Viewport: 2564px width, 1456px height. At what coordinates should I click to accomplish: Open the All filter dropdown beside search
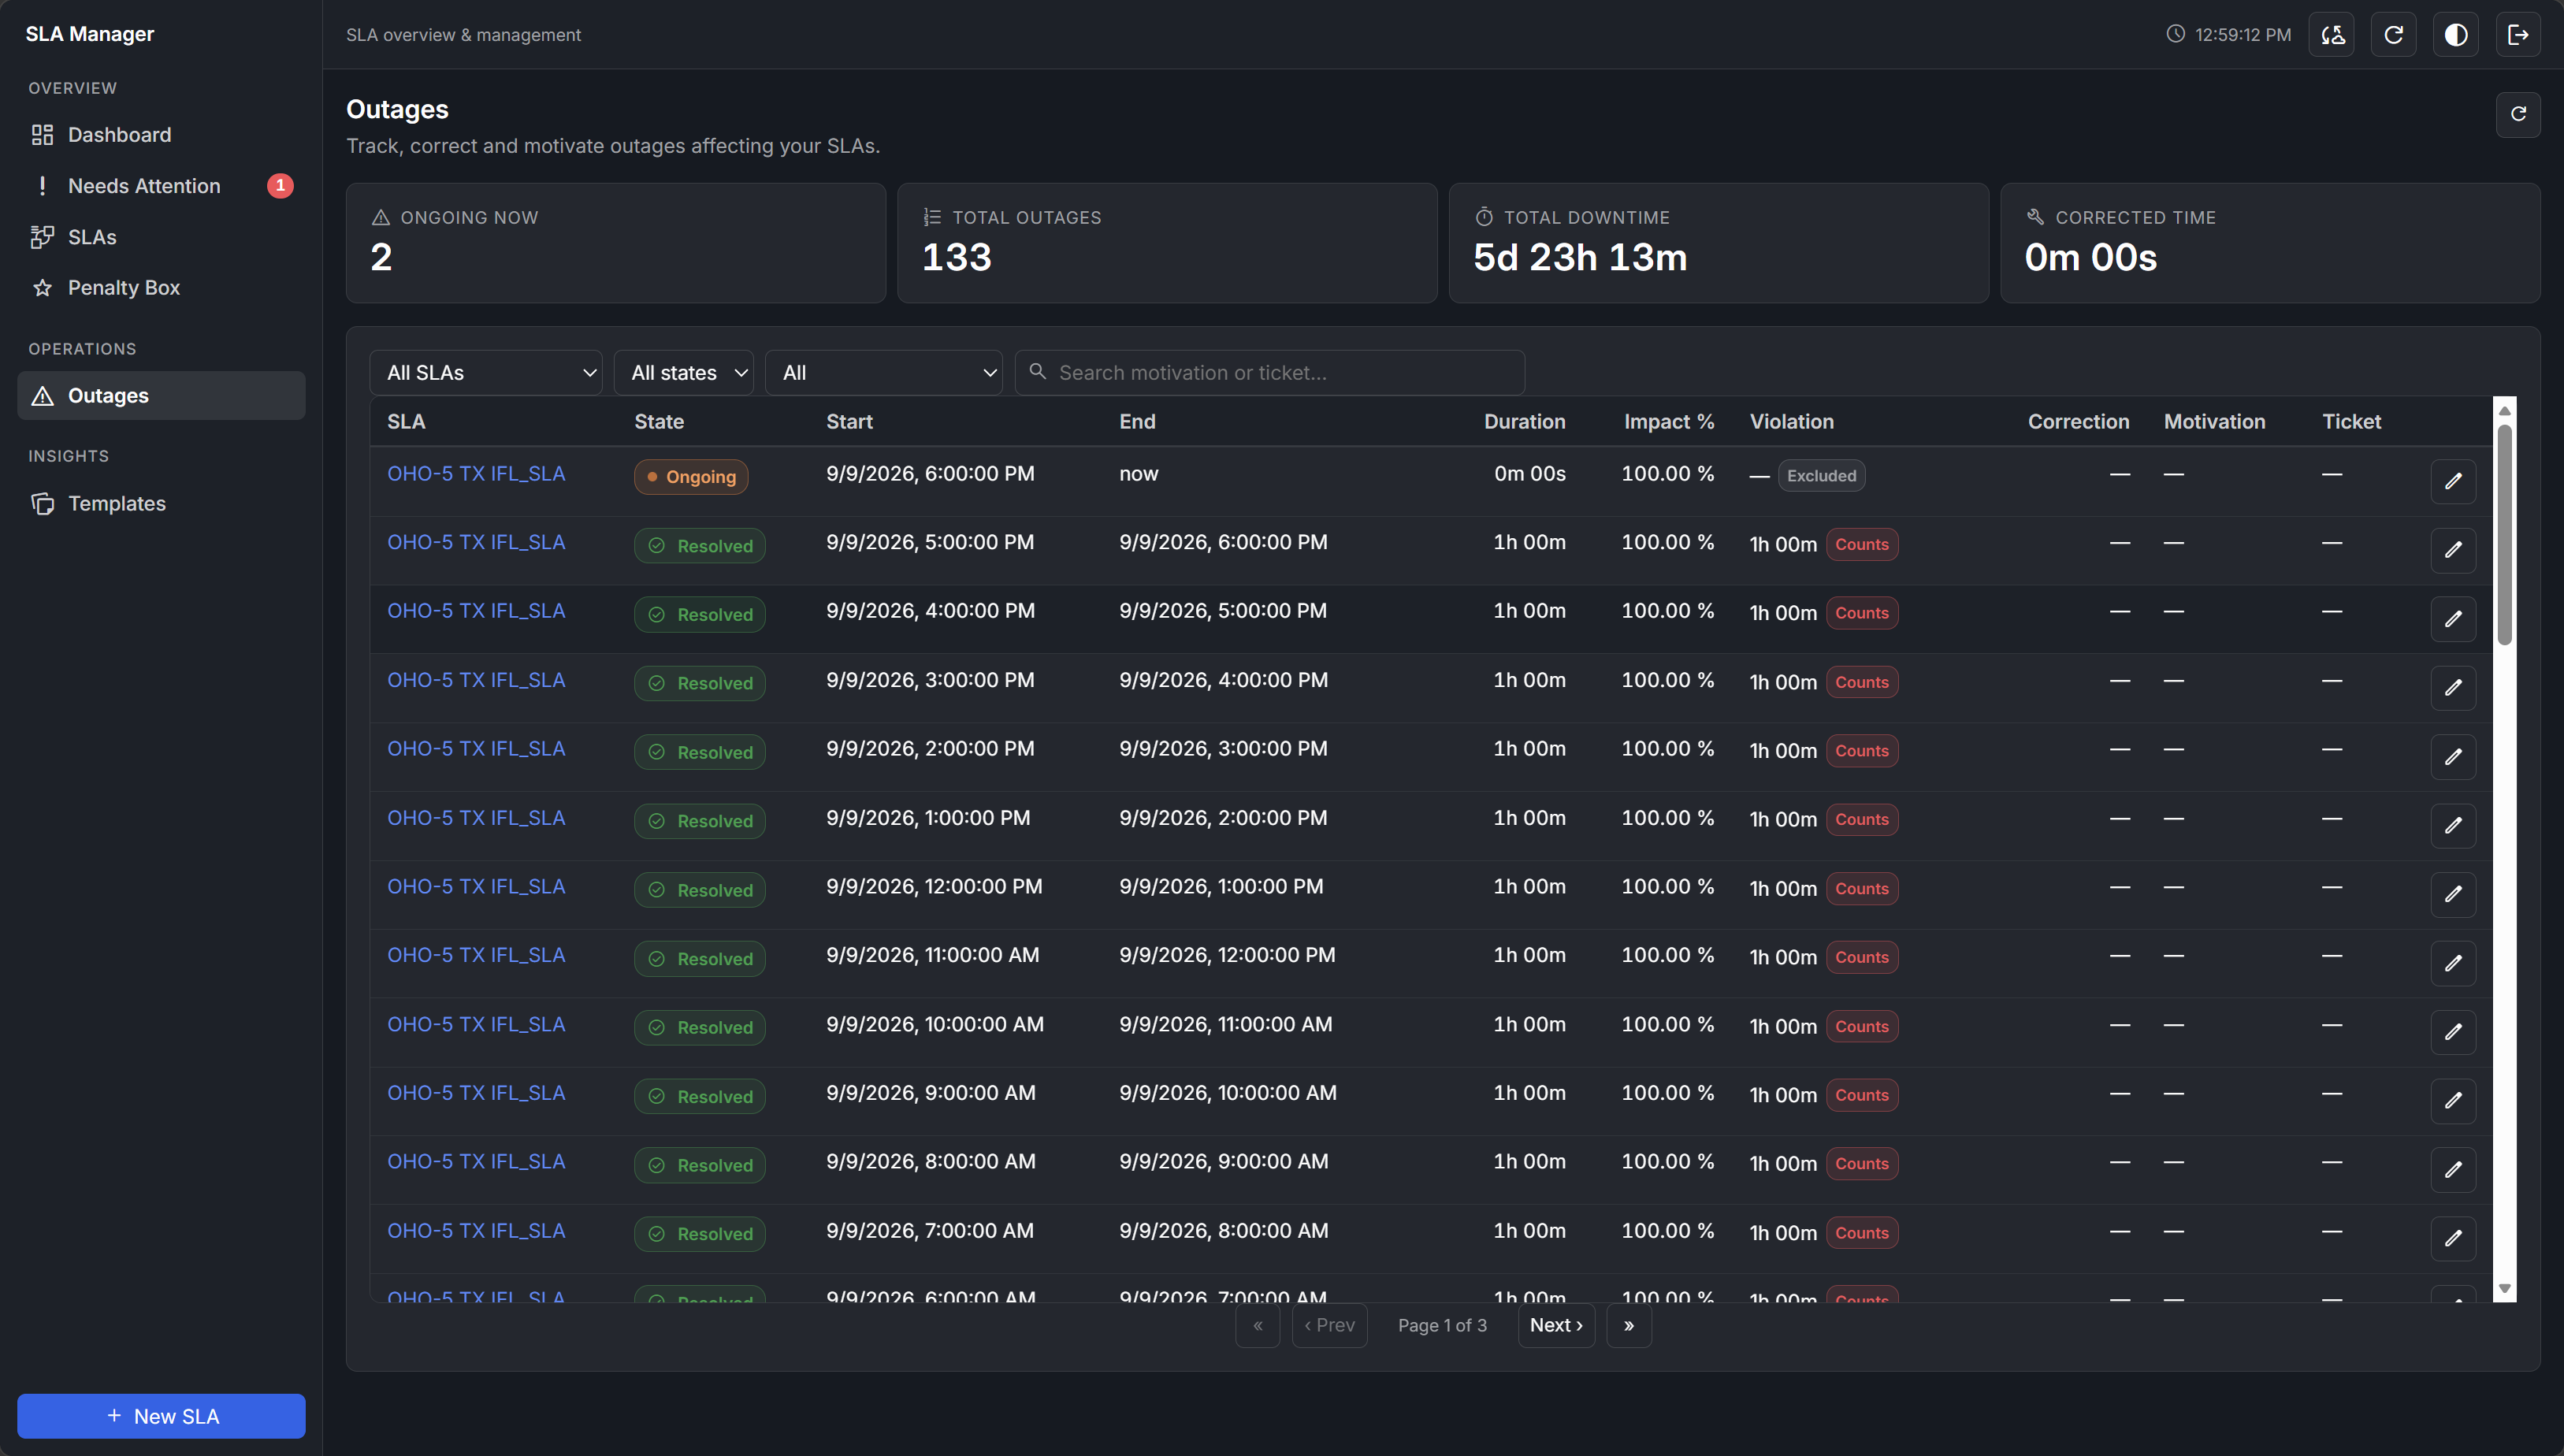[x=884, y=373]
